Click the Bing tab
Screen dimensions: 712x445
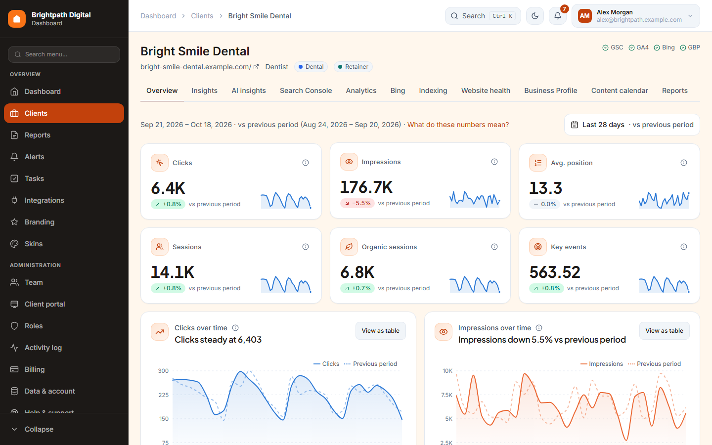pos(398,90)
